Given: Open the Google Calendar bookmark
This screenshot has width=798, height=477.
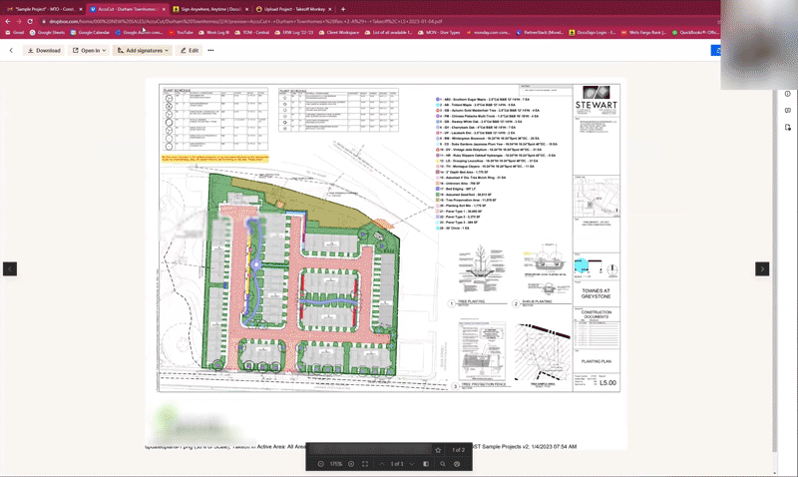Looking at the screenshot, I should point(90,32).
